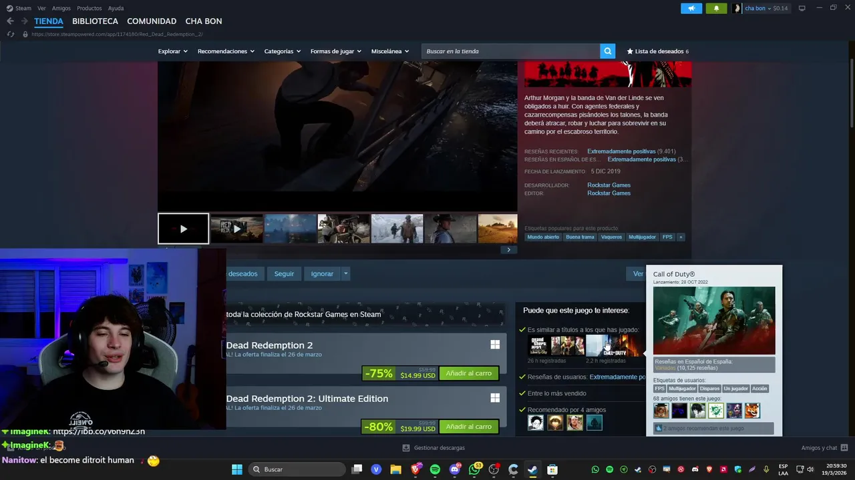Advance the thumbnail strip with arrow
This screenshot has width=855, height=480.
[x=508, y=250]
